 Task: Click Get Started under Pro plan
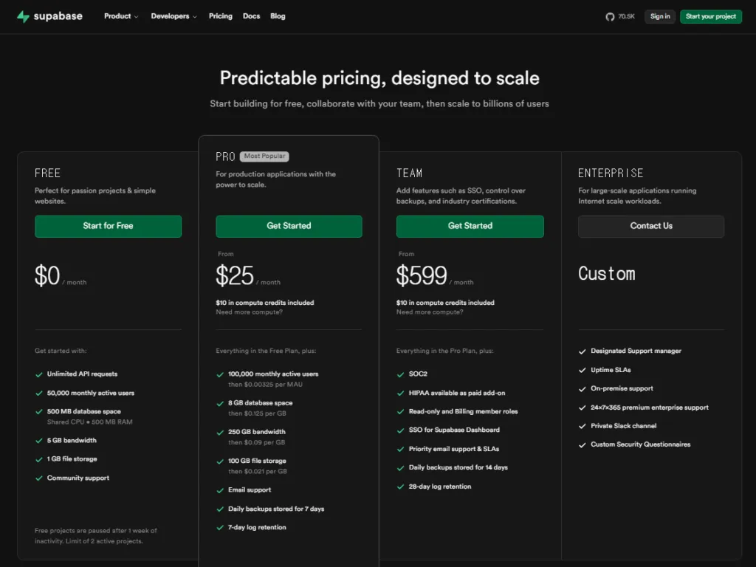point(289,226)
